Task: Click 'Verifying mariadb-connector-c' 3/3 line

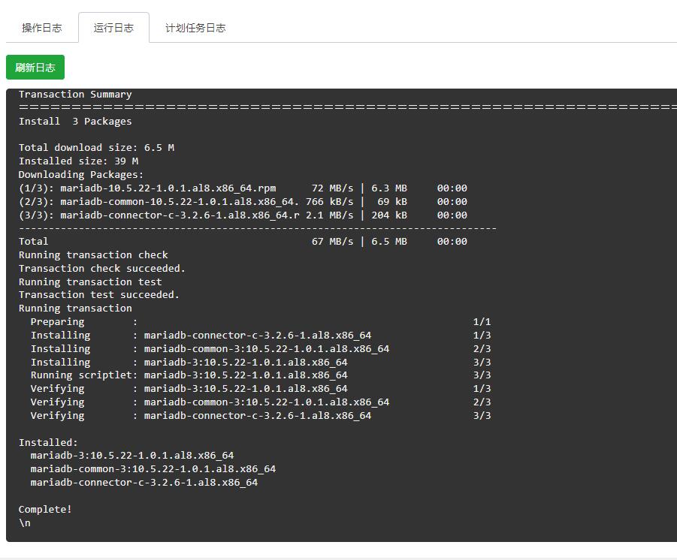Action: tap(261, 415)
